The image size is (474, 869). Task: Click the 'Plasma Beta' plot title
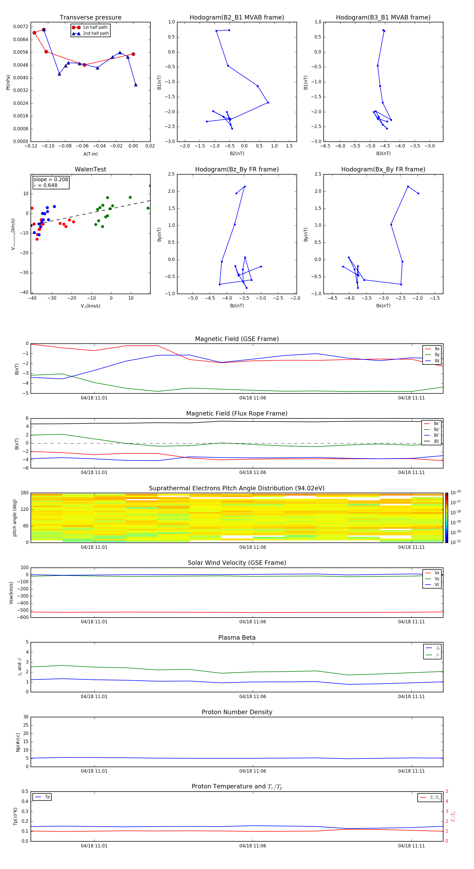point(237,638)
